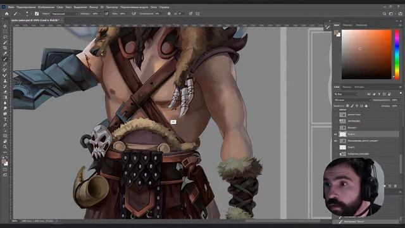The height and width of the screenshot is (228, 405).
Task: Click the active Brush tool in toolbar
Action: 5,59
